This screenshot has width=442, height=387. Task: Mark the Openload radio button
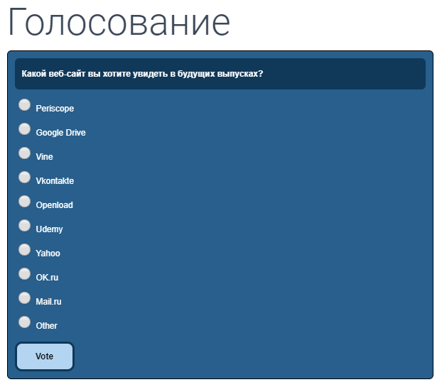25,202
